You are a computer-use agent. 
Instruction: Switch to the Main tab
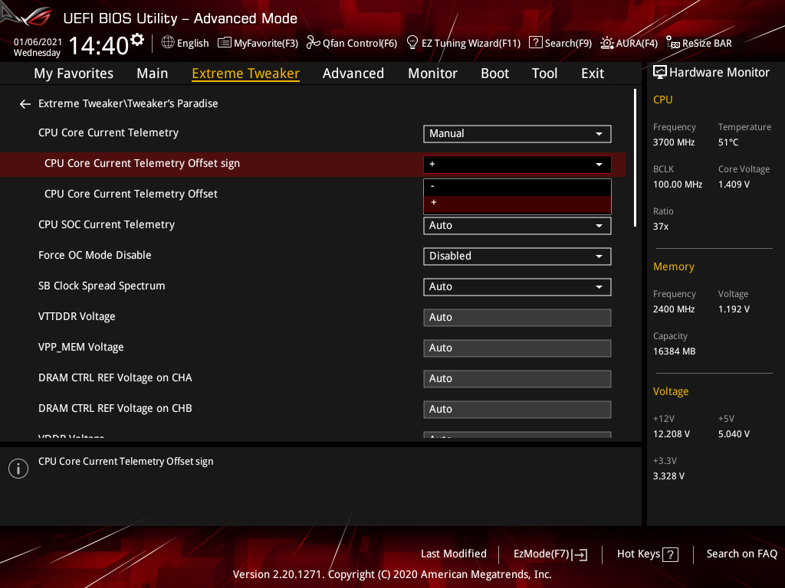point(153,73)
